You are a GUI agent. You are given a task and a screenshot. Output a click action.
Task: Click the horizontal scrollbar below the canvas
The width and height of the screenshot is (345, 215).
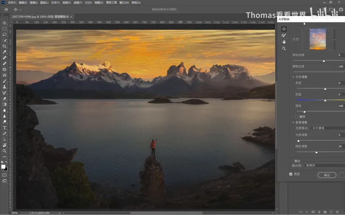tap(166, 213)
